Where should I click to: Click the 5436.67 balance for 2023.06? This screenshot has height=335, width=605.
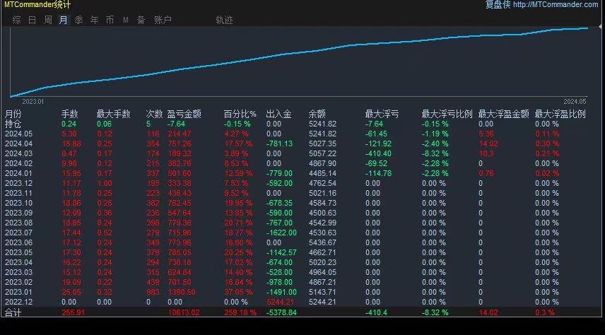pos(322,242)
